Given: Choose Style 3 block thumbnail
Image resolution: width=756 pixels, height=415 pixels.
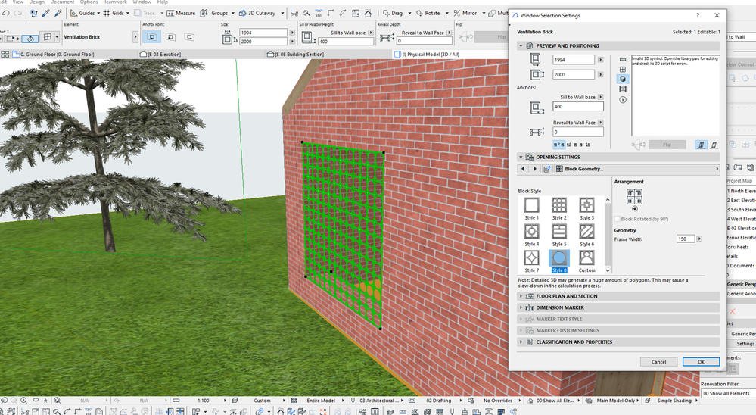Looking at the screenshot, I should point(586,205).
